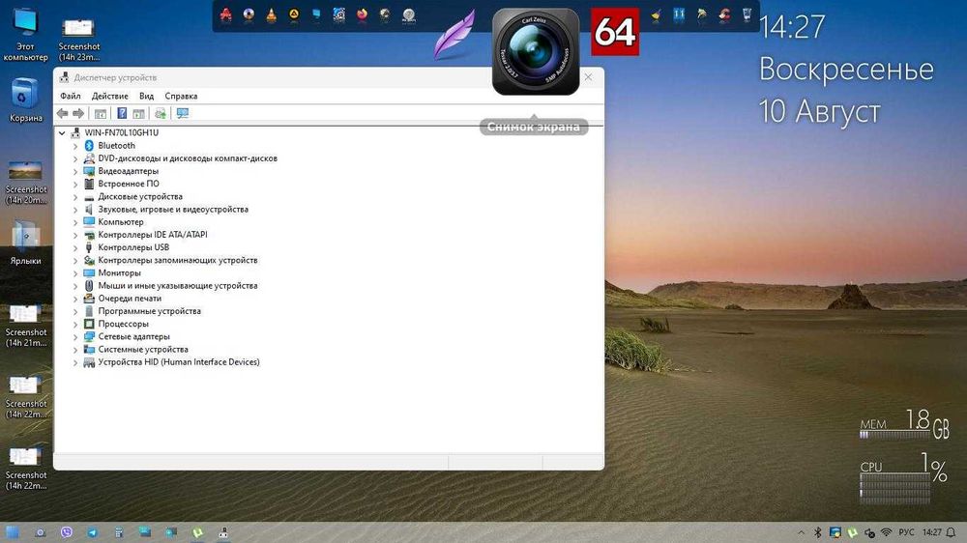This screenshot has height=543, width=967.
Task: Open the notifications bell icon
Action: pyautogui.click(x=951, y=532)
